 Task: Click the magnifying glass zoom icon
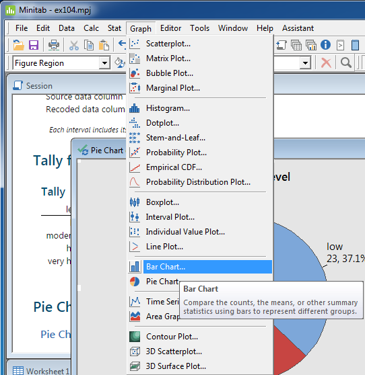point(346,63)
